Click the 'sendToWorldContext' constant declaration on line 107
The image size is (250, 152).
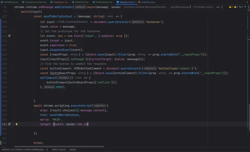point(58,16)
